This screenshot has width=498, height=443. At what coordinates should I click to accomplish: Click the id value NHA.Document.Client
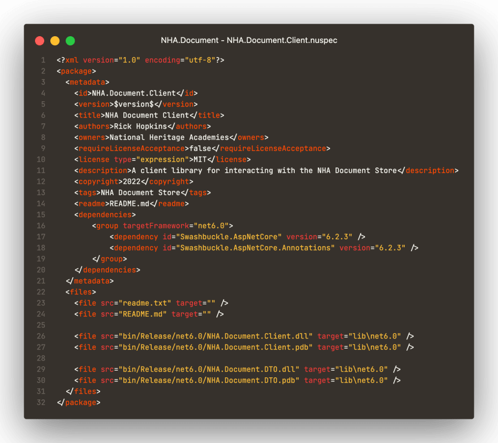[x=134, y=93]
